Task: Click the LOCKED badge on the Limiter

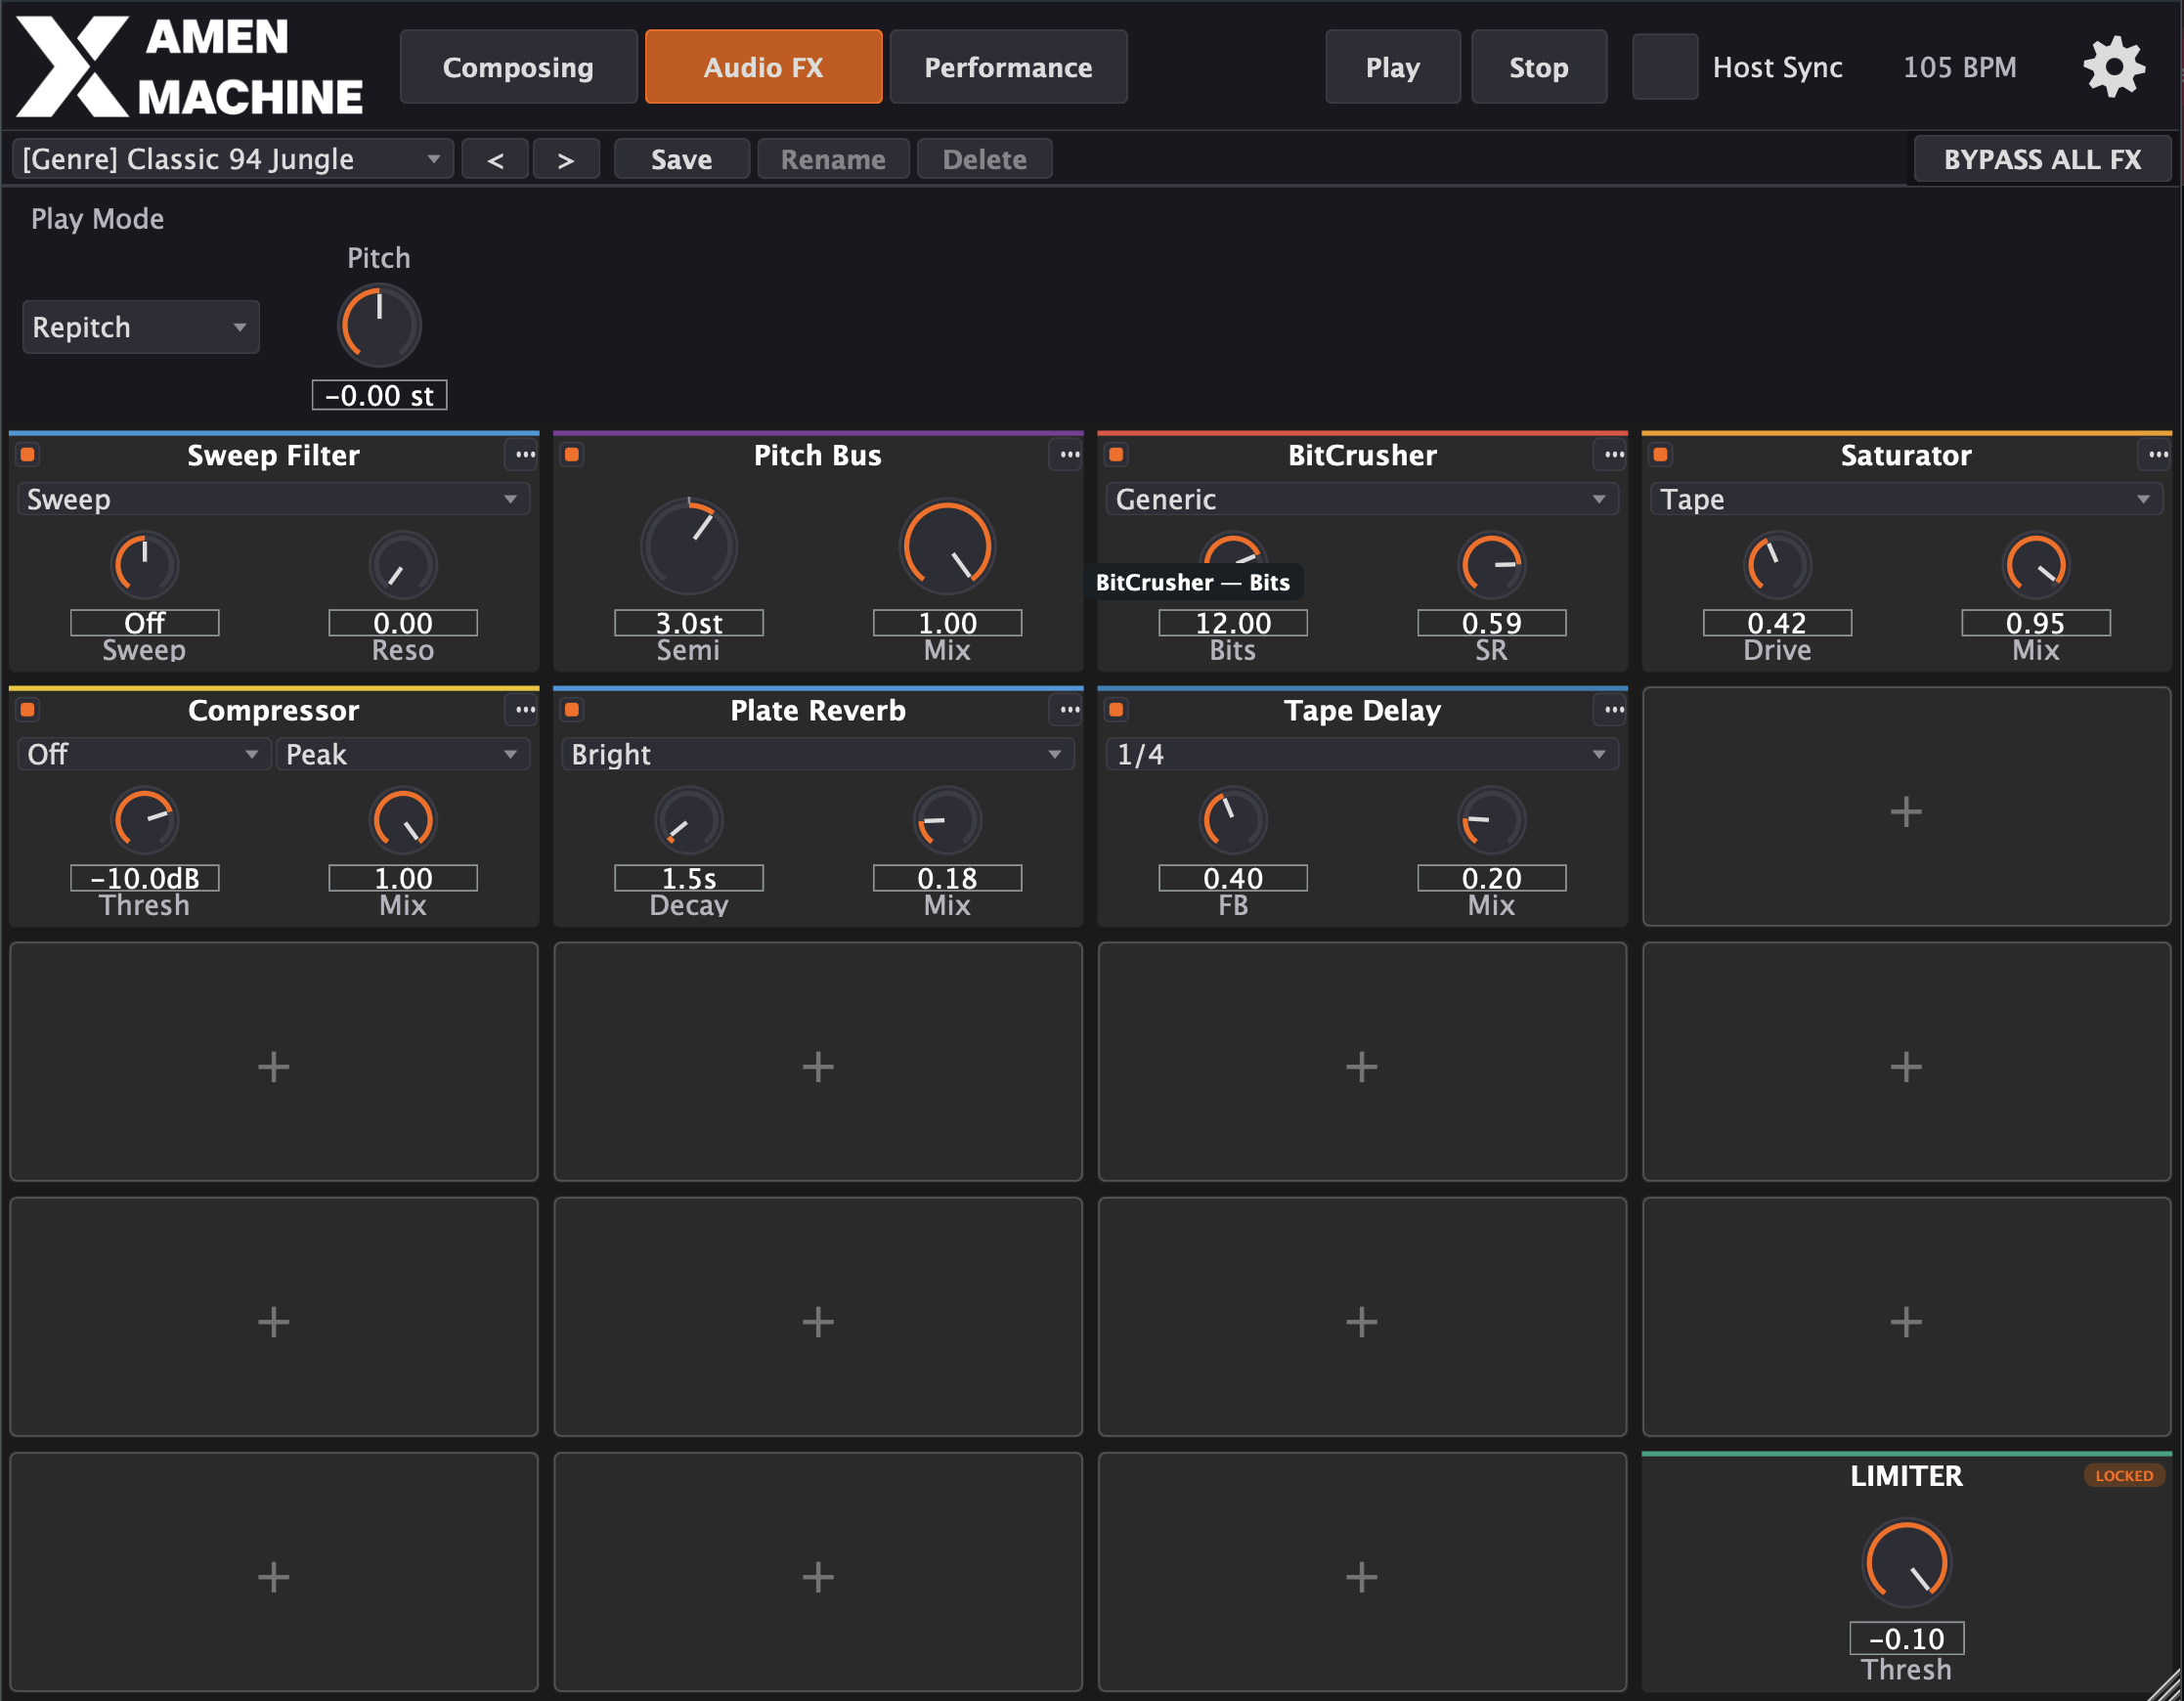Action: coord(2124,1475)
